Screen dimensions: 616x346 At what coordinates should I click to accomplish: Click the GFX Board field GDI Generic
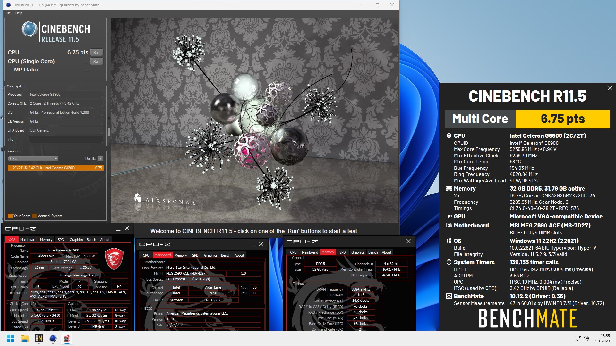point(66,130)
